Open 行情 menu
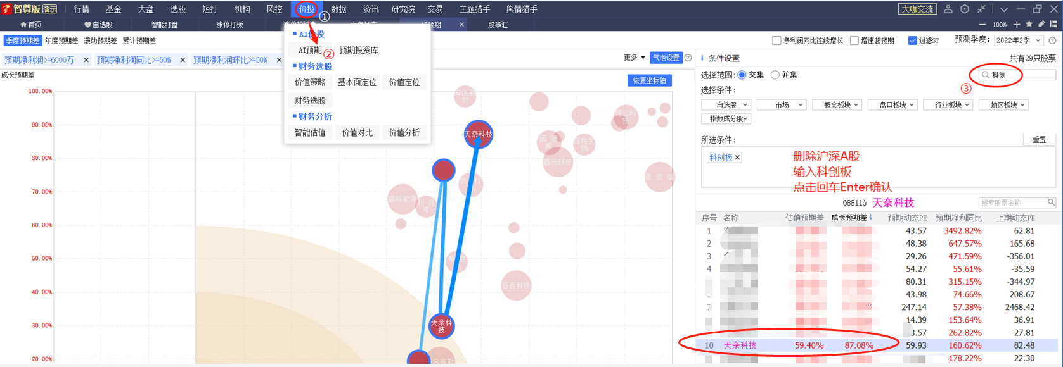The width and height of the screenshot is (1063, 367). click(x=81, y=9)
